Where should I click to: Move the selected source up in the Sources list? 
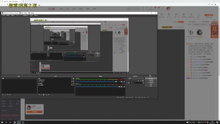(46, 95)
